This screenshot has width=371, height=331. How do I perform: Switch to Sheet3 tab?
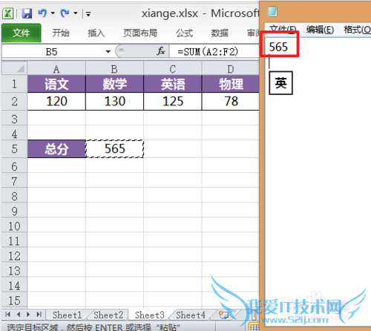click(149, 315)
